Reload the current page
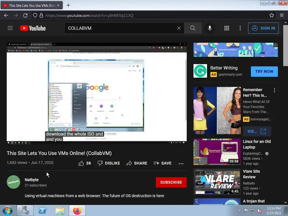 click(x=25, y=15)
